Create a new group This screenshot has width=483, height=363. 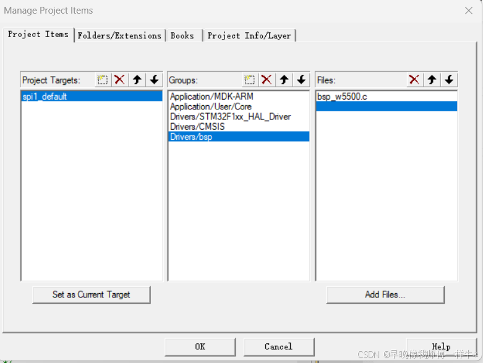point(249,80)
